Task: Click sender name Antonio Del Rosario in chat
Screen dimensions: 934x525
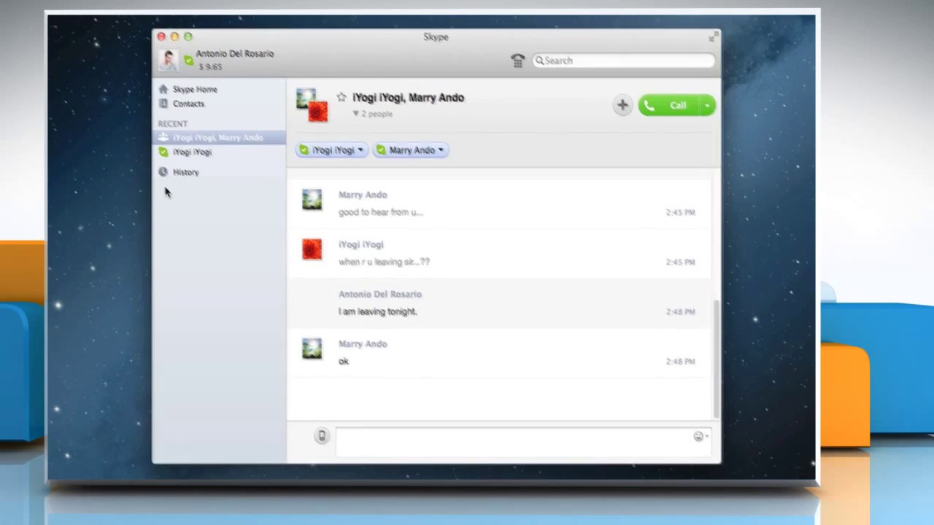Action: point(379,294)
